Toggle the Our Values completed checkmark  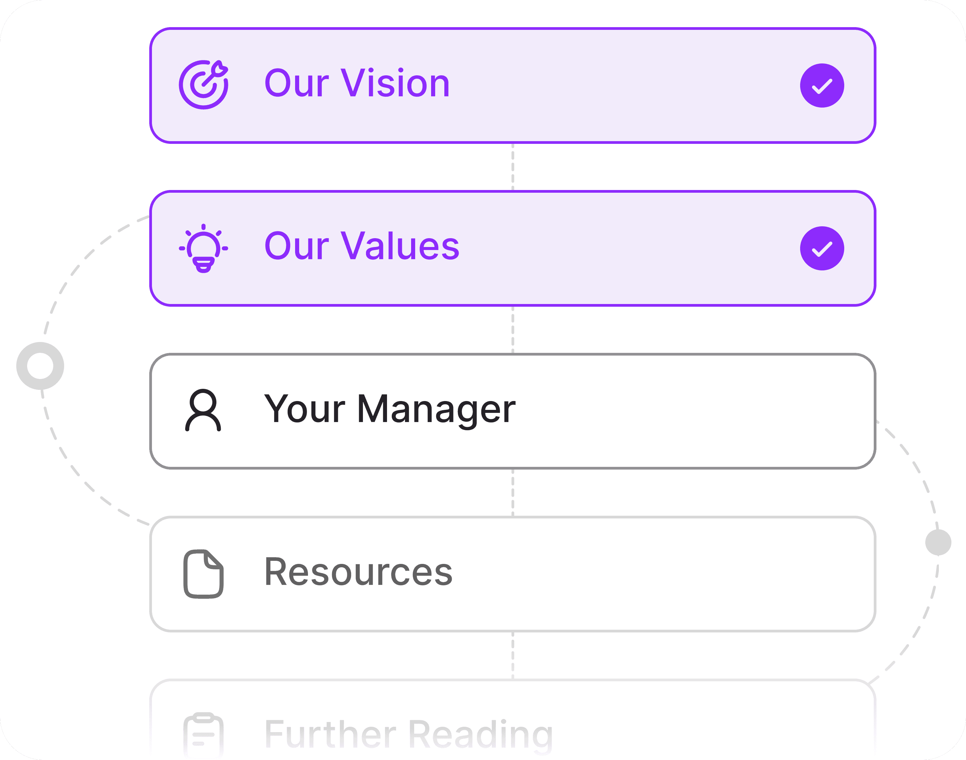point(822,248)
